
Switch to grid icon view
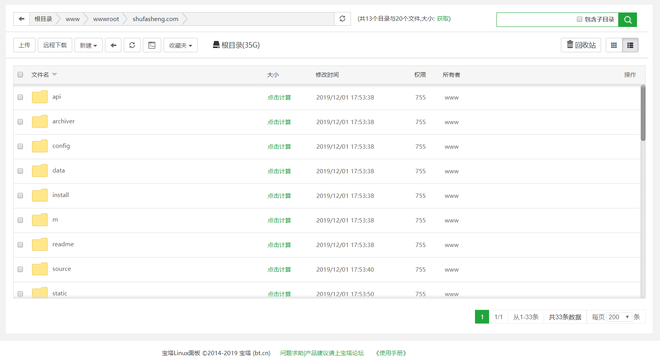click(614, 45)
